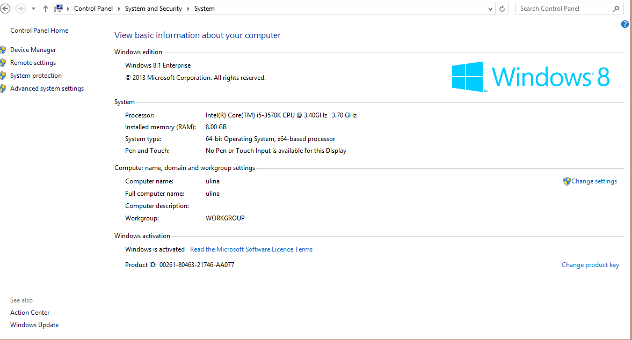Viewport: 632px width, 340px height.
Task: Click the shield icon beside Device Manager
Action: [3, 50]
